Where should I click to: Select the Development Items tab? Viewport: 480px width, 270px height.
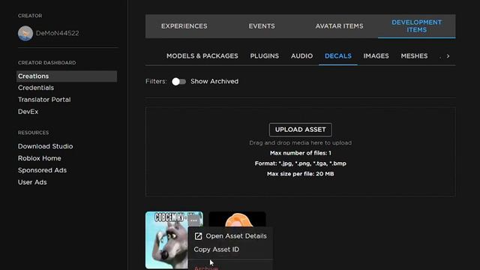coord(417,26)
